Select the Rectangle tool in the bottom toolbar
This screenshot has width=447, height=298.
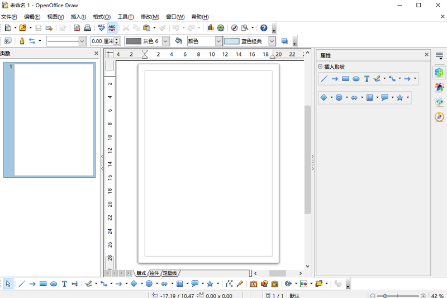pos(43,284)
